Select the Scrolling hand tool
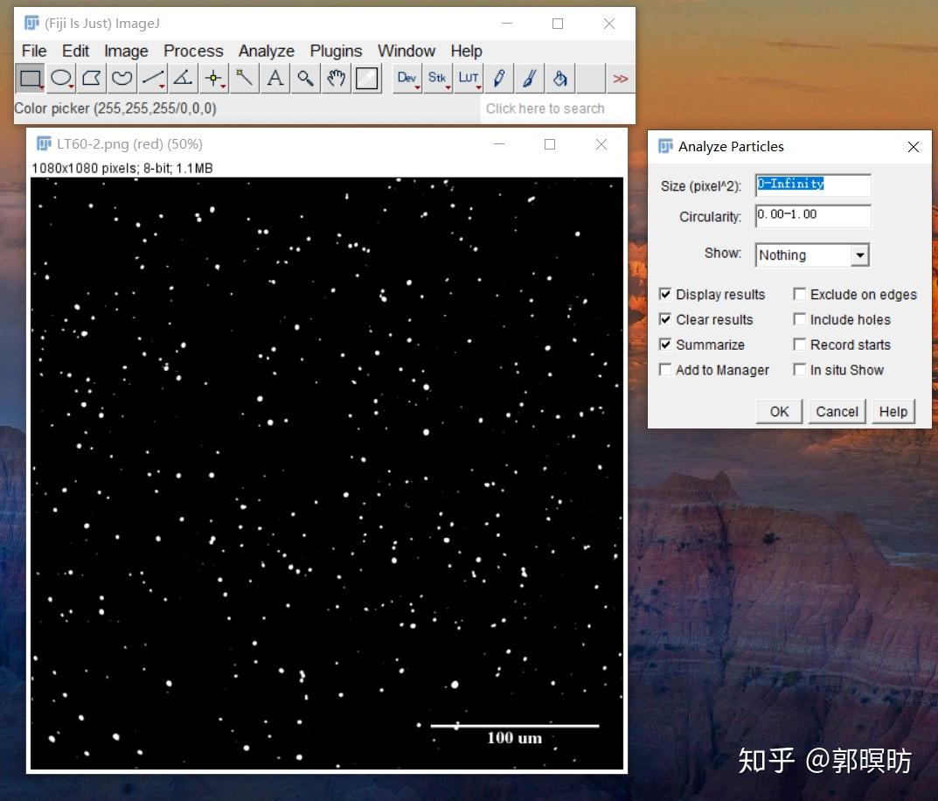This screenshot has width=938, height=801. pos(336,78)
